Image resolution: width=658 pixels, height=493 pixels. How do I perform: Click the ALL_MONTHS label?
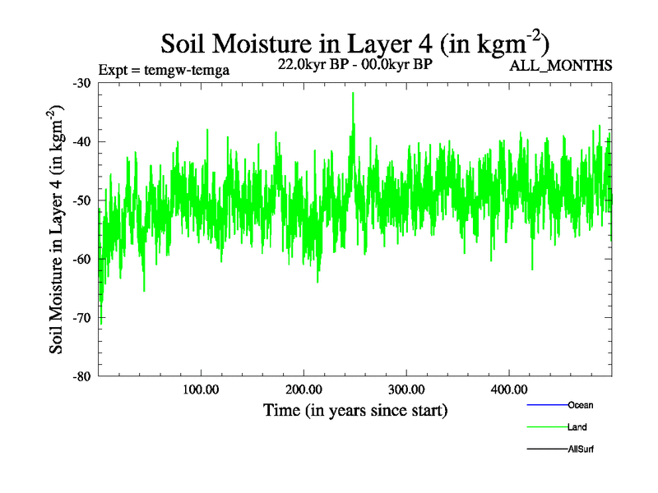(x=561, y=66)
